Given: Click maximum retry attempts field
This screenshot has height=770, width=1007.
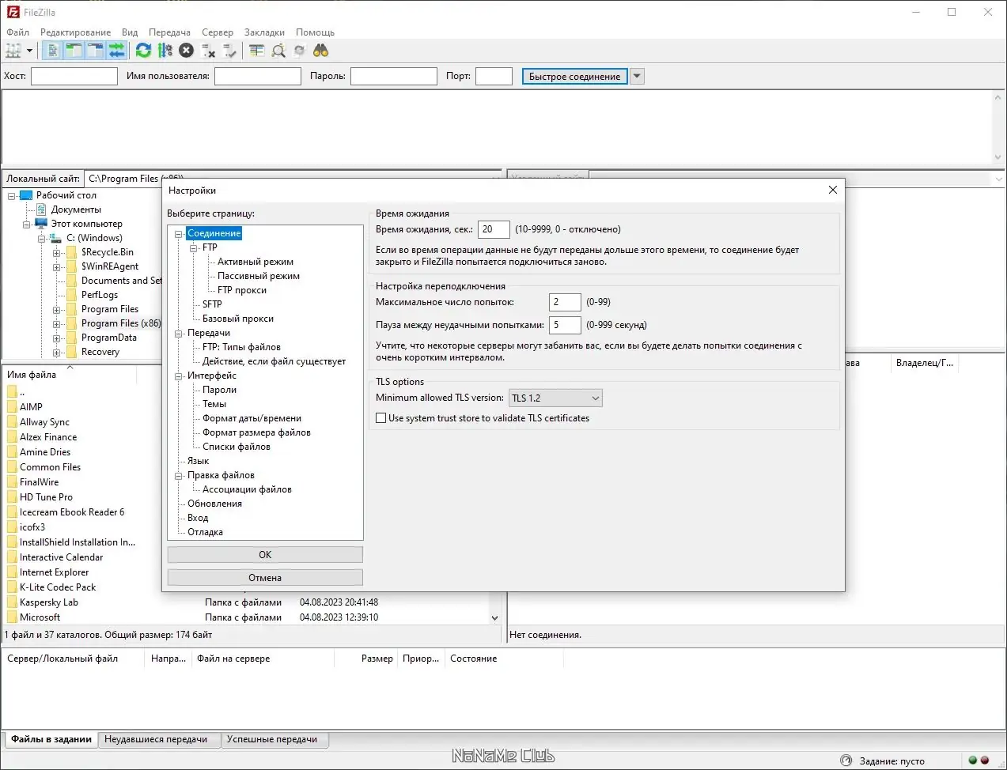Looking at the screenshot, I should [565, 302].
